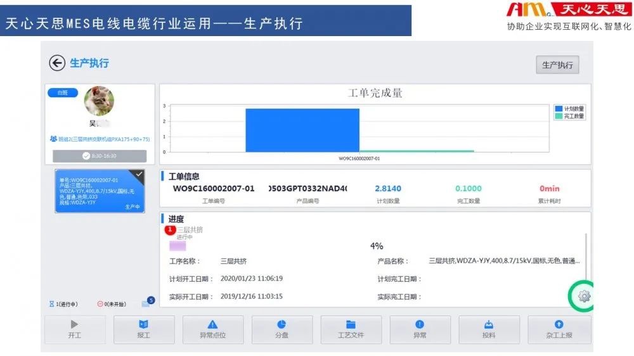Click the 8:30-16:30 shift time bar
Screen dimensions: 634x356
point(100,156)
